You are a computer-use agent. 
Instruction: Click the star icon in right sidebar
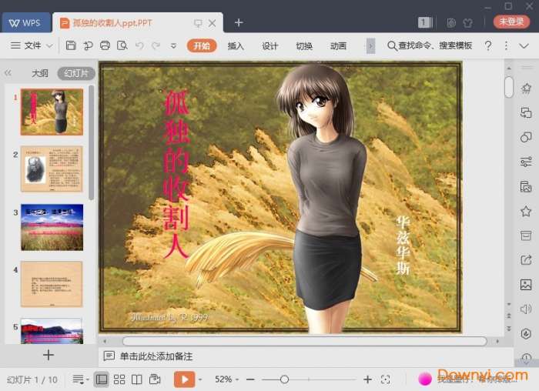point(526,211)
